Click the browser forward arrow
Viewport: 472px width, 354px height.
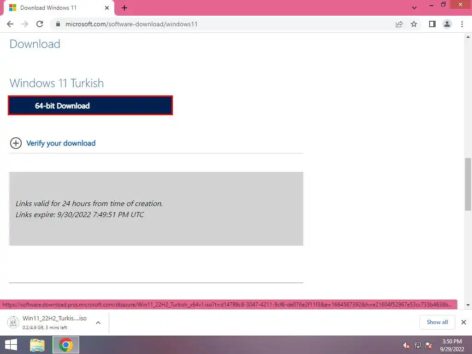(x=25, y=24)
